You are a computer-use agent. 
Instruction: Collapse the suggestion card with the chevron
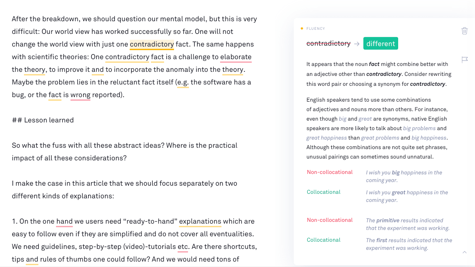464,253
